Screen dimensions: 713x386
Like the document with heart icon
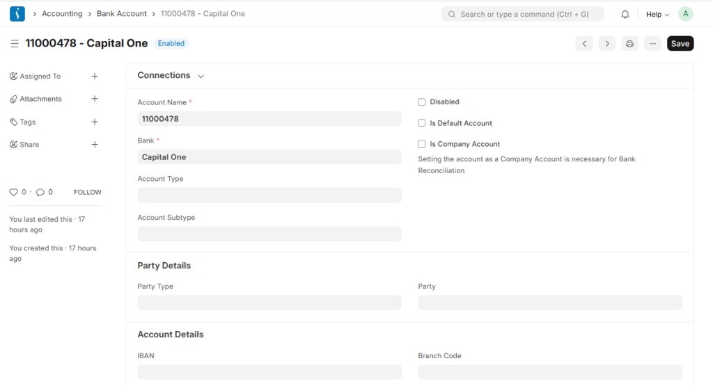(x=14, y=192)
